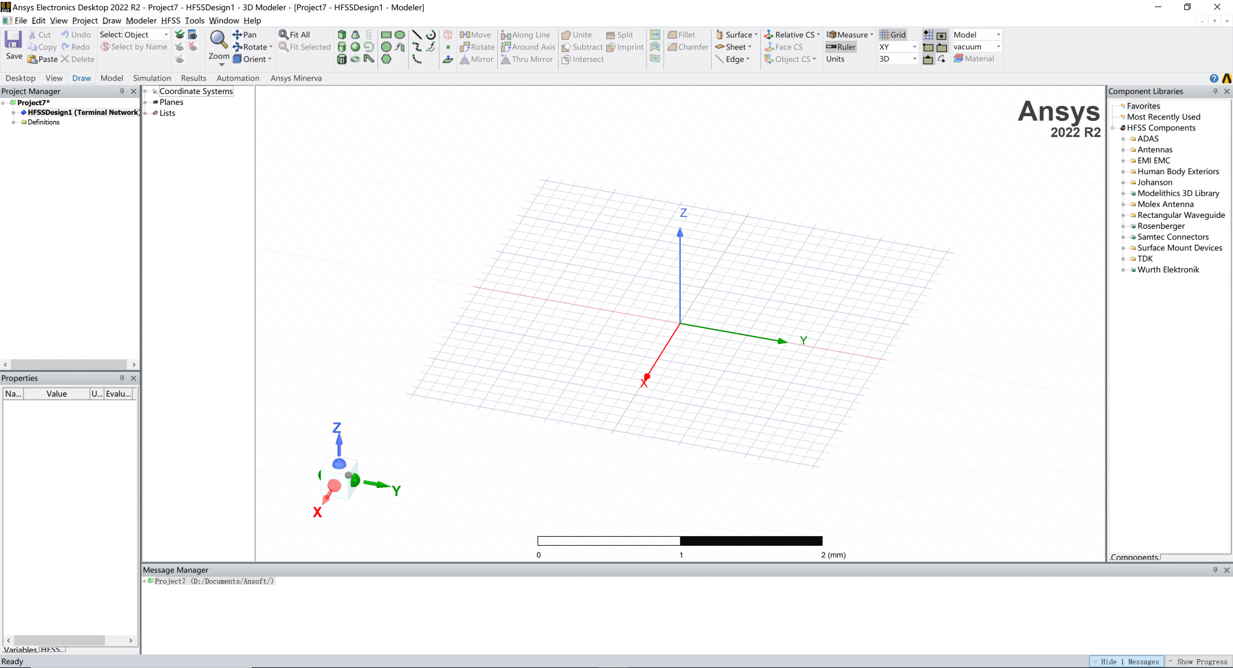The width and height of the screenshot is (1233, 668).
Task: Select the Draw Rectangle tool
Action: point(386,34)
